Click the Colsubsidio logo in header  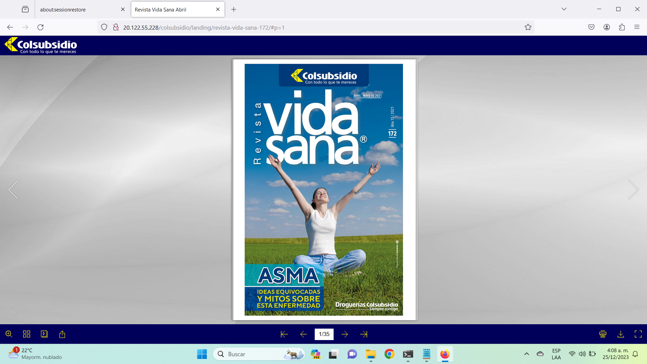point(41,45)
